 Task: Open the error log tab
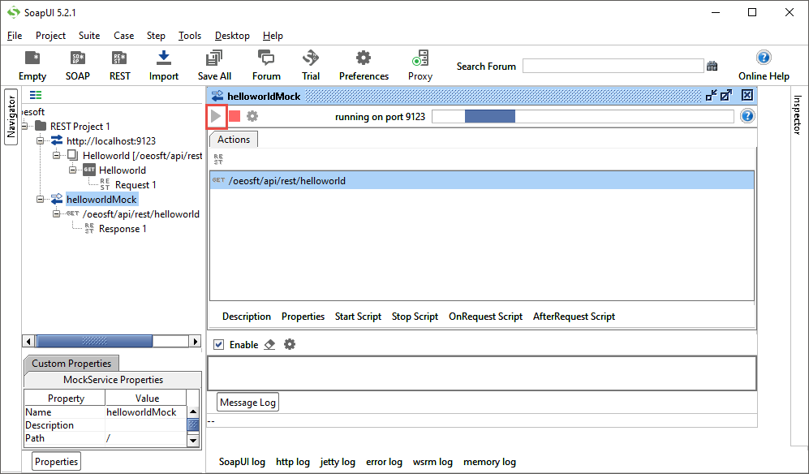tap(384, 462)
